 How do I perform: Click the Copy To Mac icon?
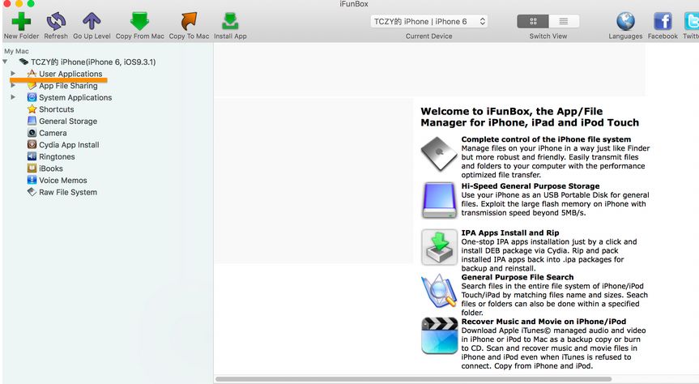(189, 21)
